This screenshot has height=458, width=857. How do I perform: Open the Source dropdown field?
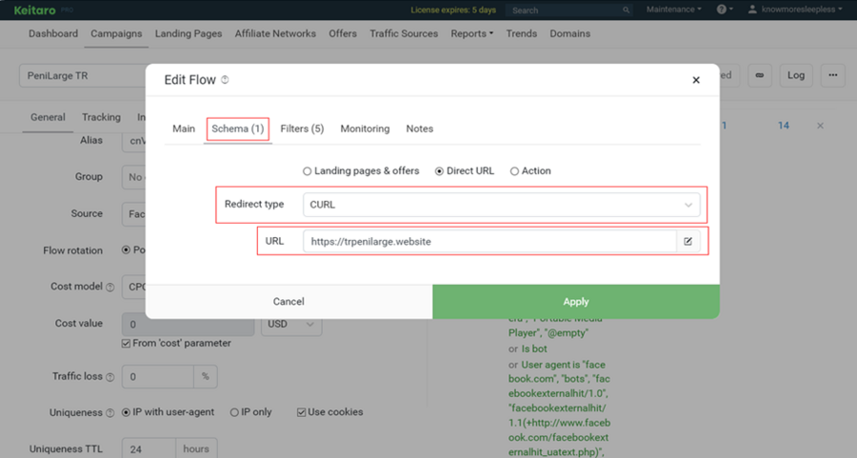pos(134,213)
